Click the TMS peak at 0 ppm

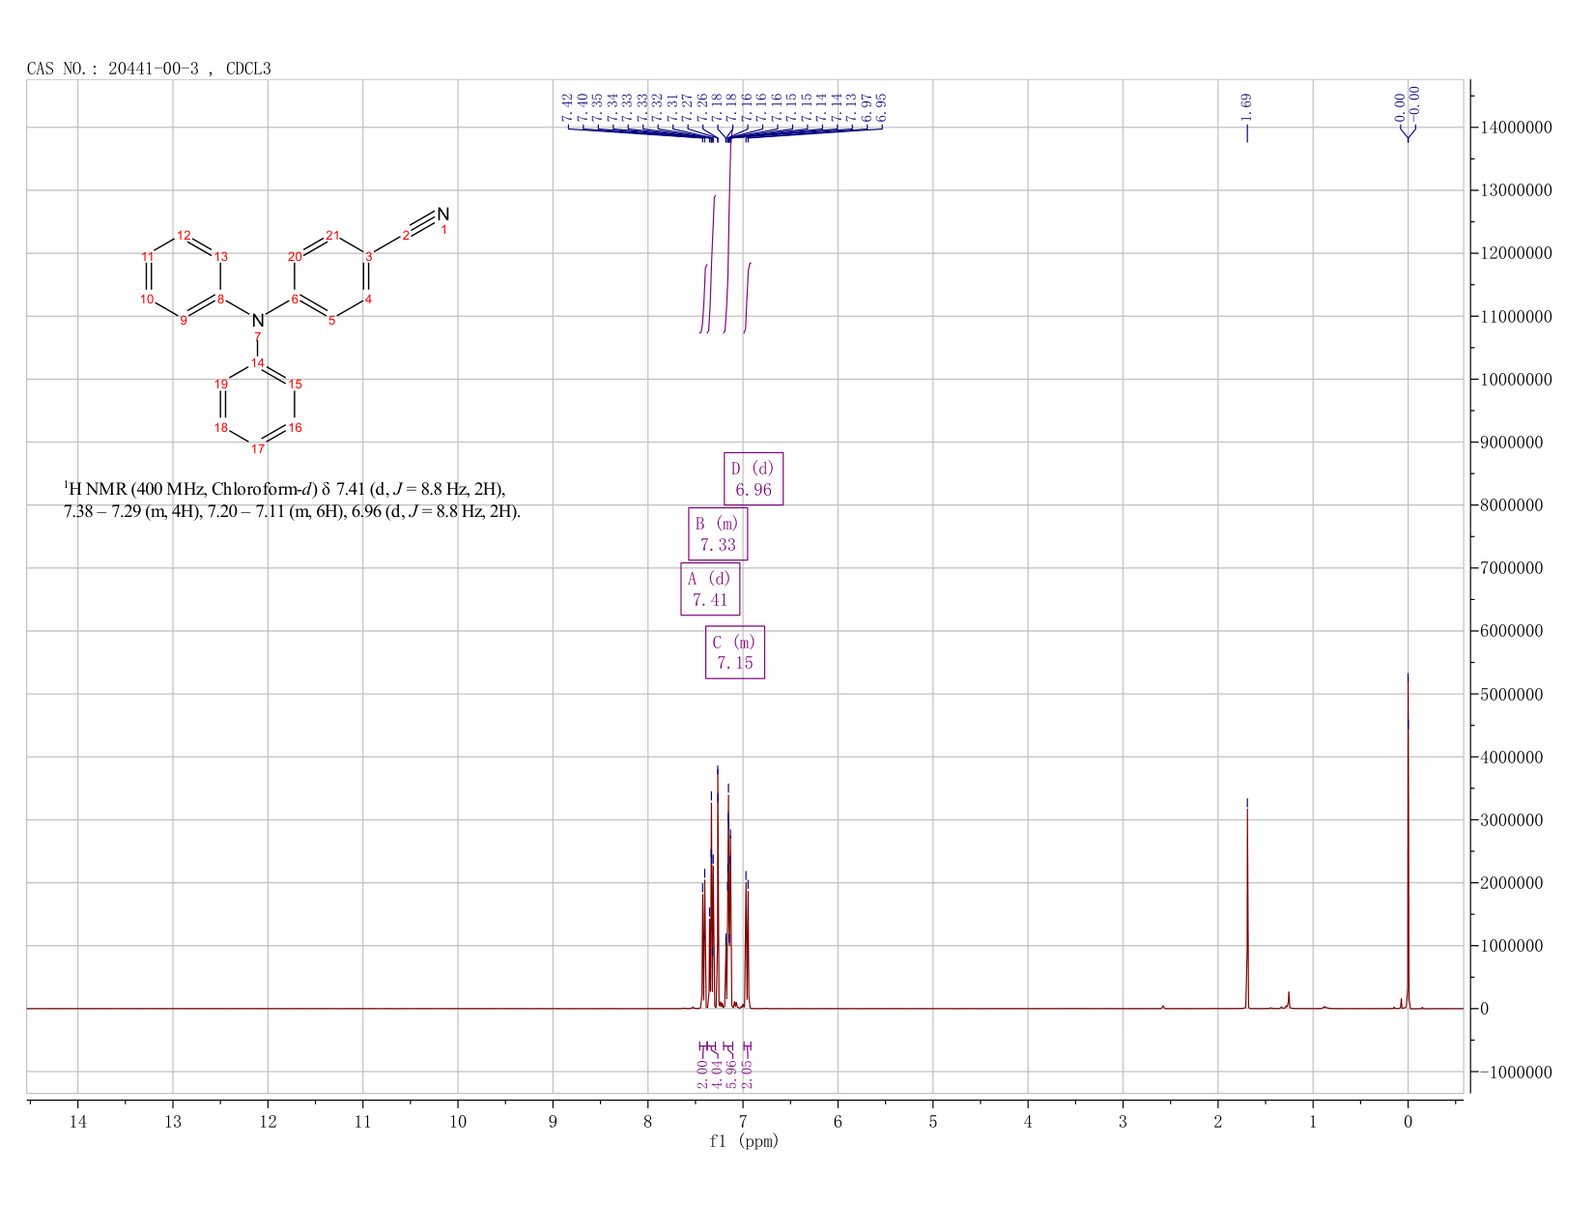(1408, 841)
